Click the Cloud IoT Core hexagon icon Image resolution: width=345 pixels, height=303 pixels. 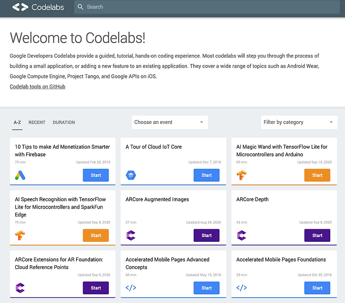point(131,175)
